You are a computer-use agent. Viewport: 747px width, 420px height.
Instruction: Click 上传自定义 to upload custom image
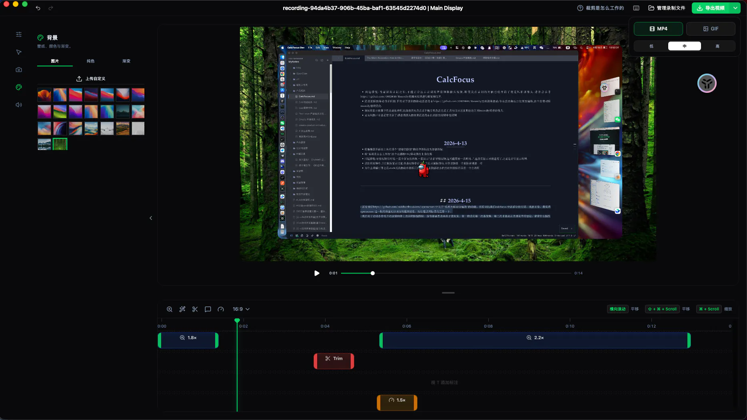pyautogui.click(x=91, y=79)
